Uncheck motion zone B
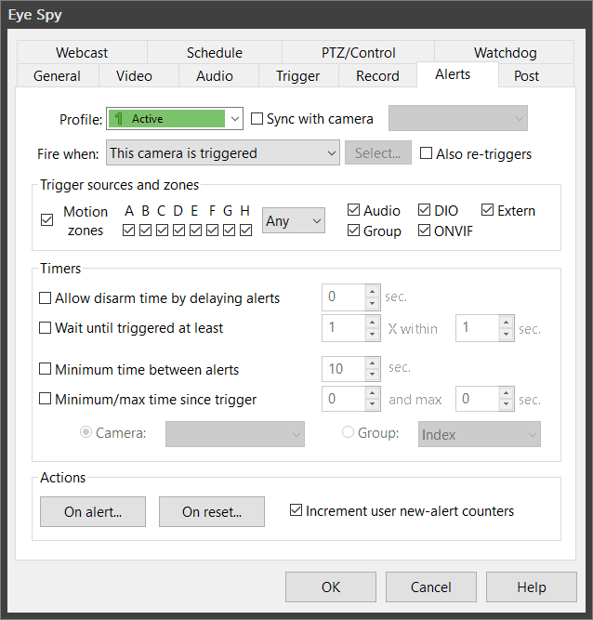Image resolution: width=593 pixels, height=620 pixels. [x=146, y=230]
